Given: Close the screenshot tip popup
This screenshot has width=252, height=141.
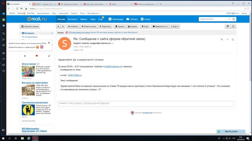Looking at the screenshot, I should pos(49,43).
